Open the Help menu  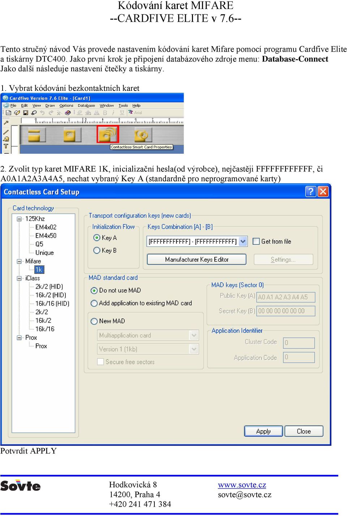[x=136, y=106]
